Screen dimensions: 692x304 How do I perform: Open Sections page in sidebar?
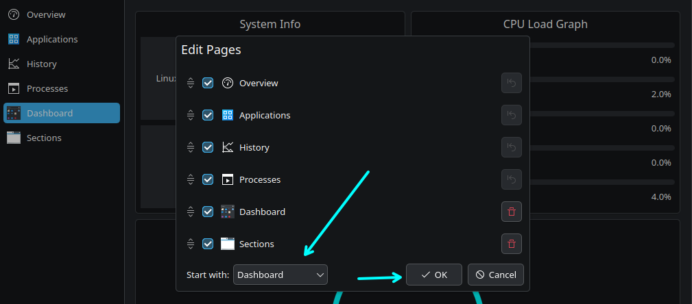62,138
